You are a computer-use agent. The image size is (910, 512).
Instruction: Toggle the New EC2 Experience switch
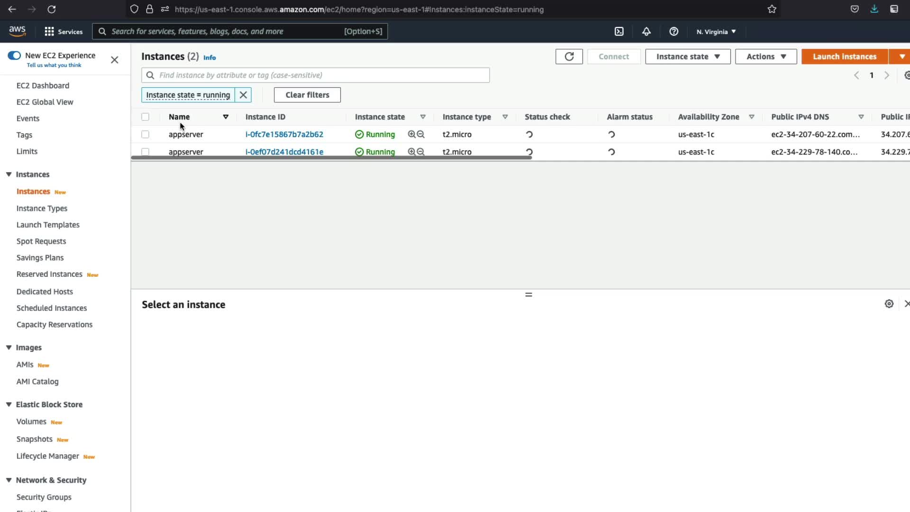pos(14,55)
